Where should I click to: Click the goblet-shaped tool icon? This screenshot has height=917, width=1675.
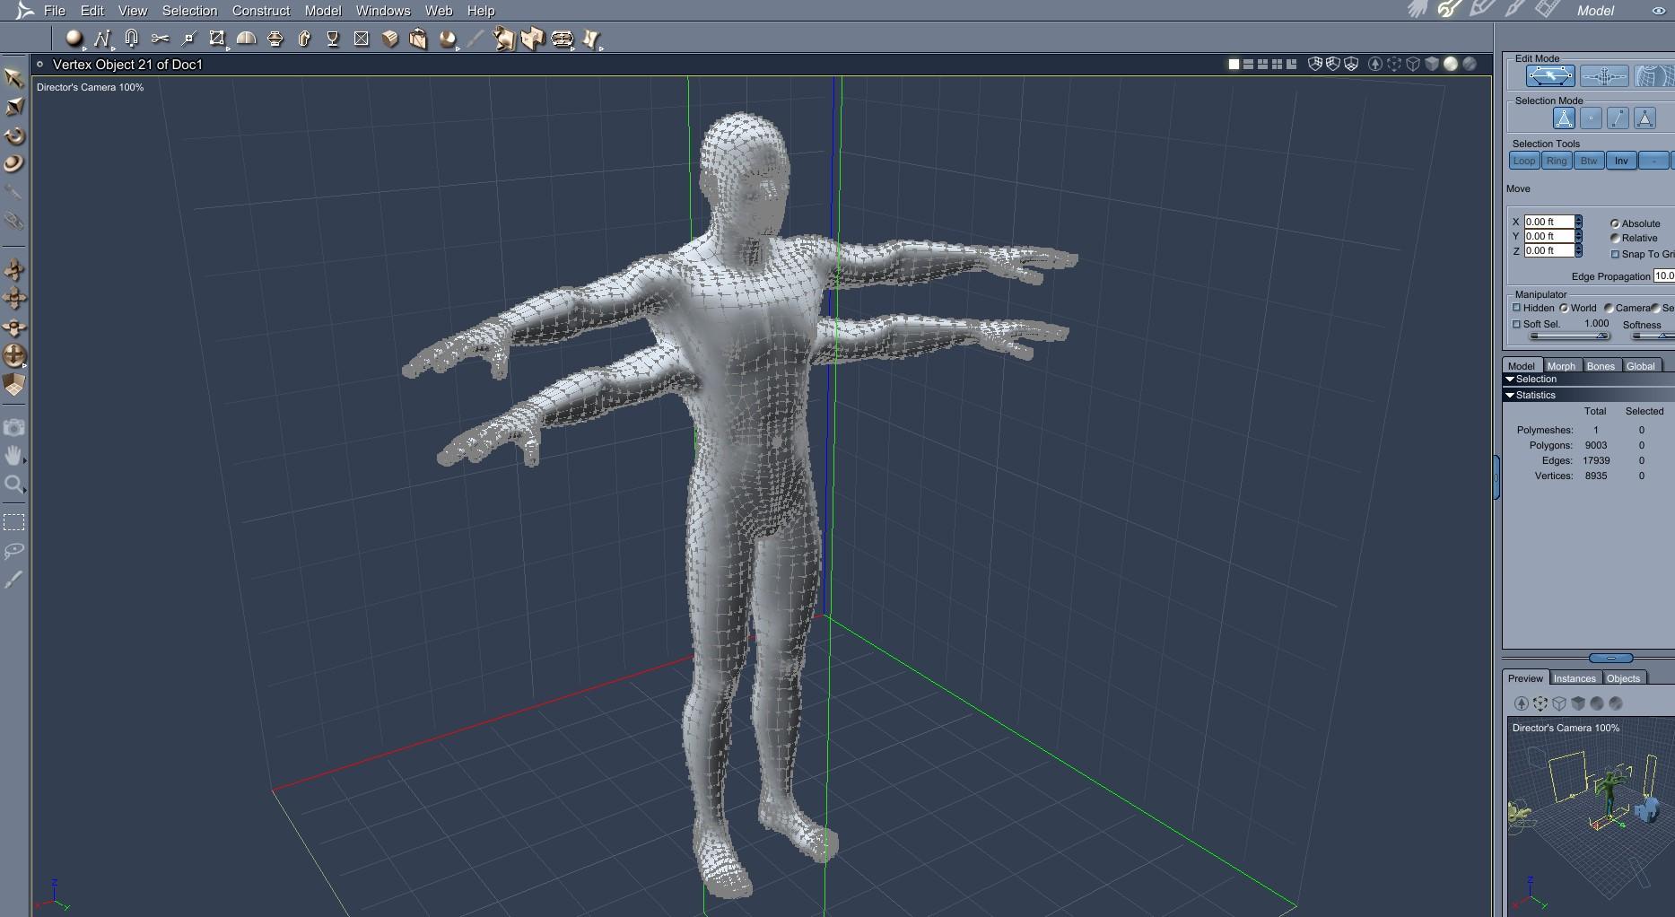point(333,39)
